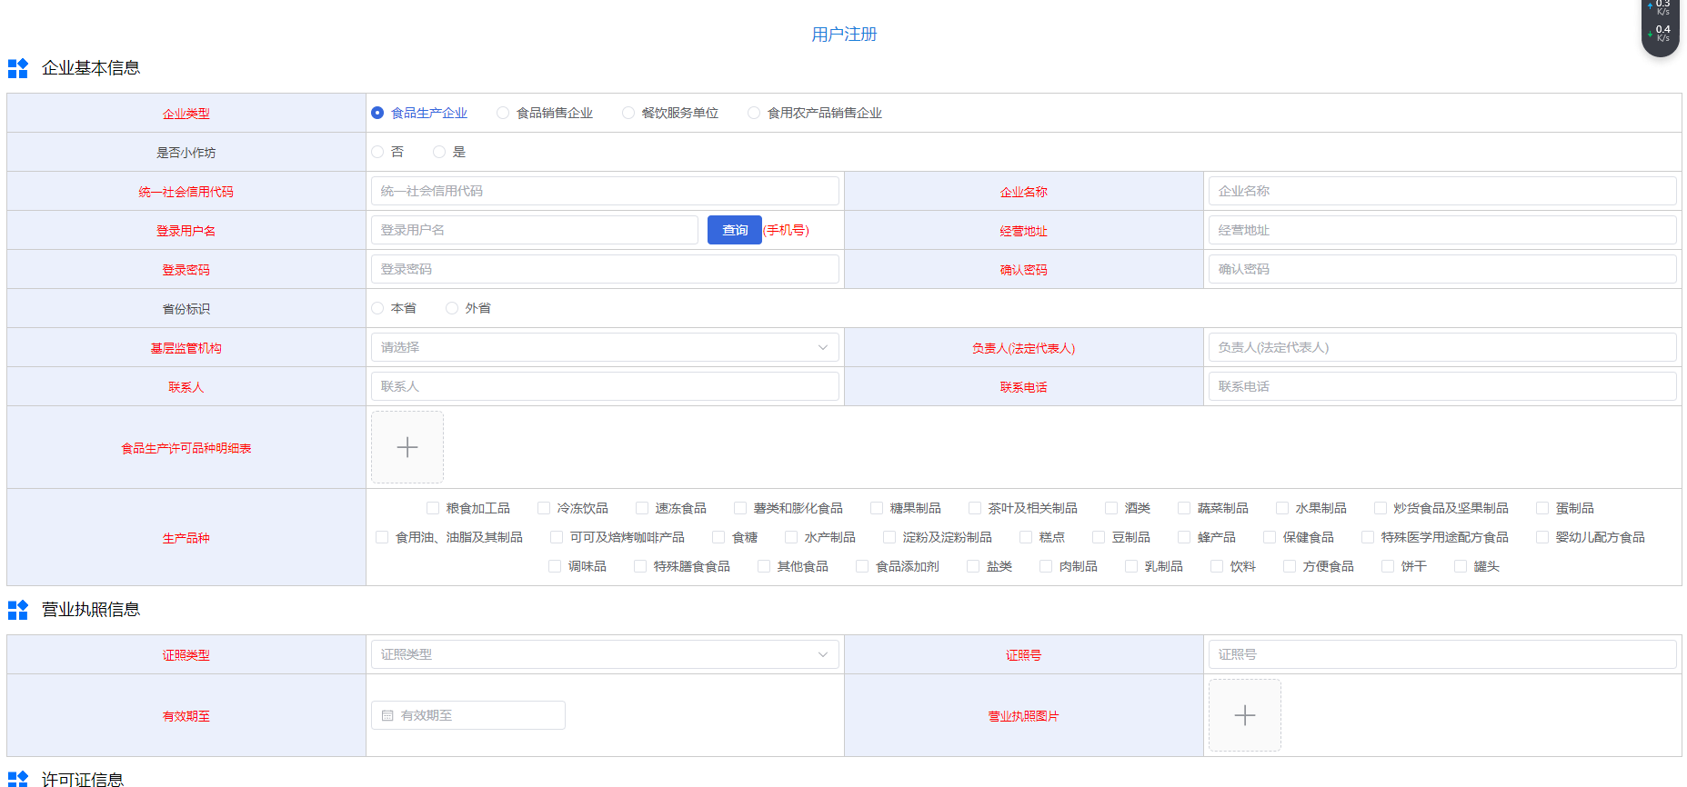Viewport: 1687px width, 787px height.
Task: Check the 豆制品 checkbox
Action: point(1099,537)
